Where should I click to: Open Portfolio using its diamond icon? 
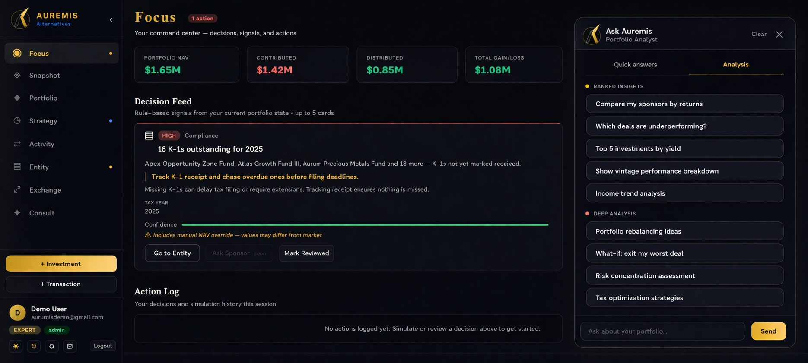click(x=17, y=98)
